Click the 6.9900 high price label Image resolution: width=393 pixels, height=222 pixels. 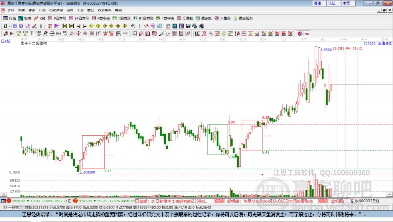(326, 50)
